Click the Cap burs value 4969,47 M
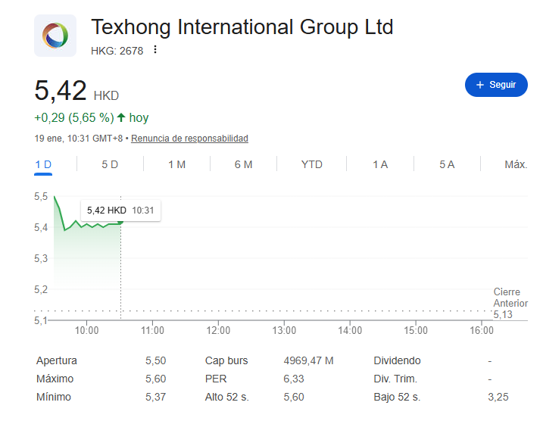The width and height of the screenshot is (543, 421). click(x=308, y=361)
